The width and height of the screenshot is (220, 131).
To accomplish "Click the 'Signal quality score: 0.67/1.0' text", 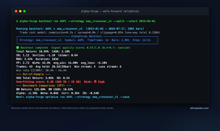I will [x=75, y=48].
